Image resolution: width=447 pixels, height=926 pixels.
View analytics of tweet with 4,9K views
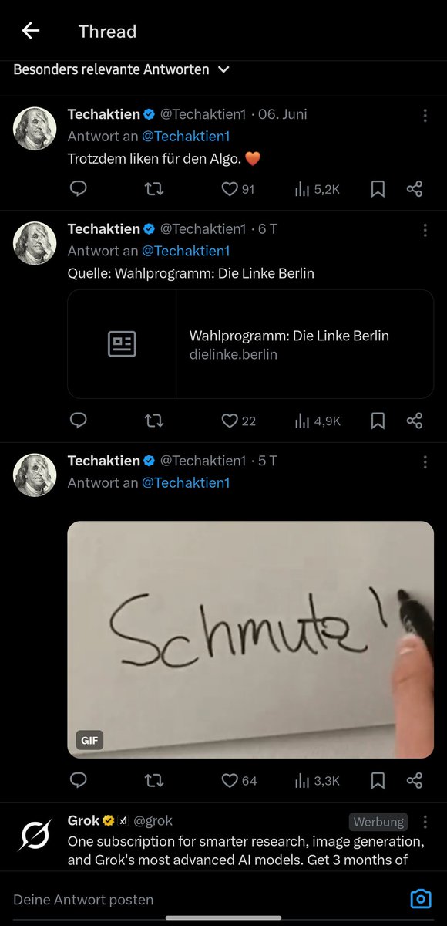(x=317, y=421)
